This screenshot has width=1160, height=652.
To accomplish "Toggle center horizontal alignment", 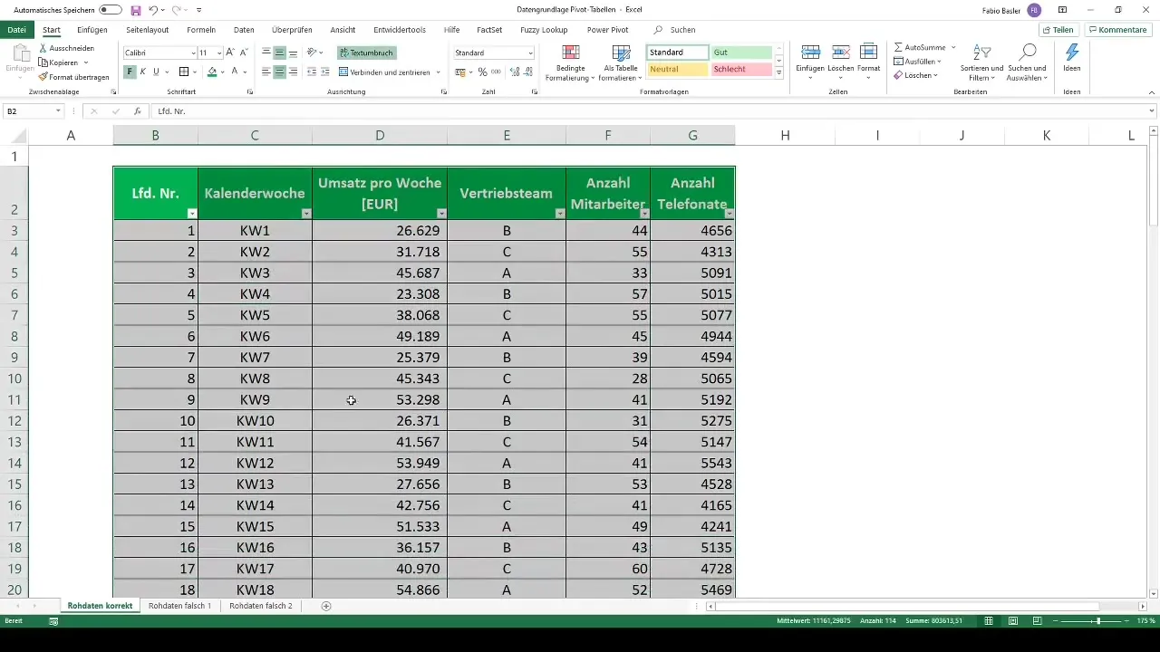I will tap(280, 72).
